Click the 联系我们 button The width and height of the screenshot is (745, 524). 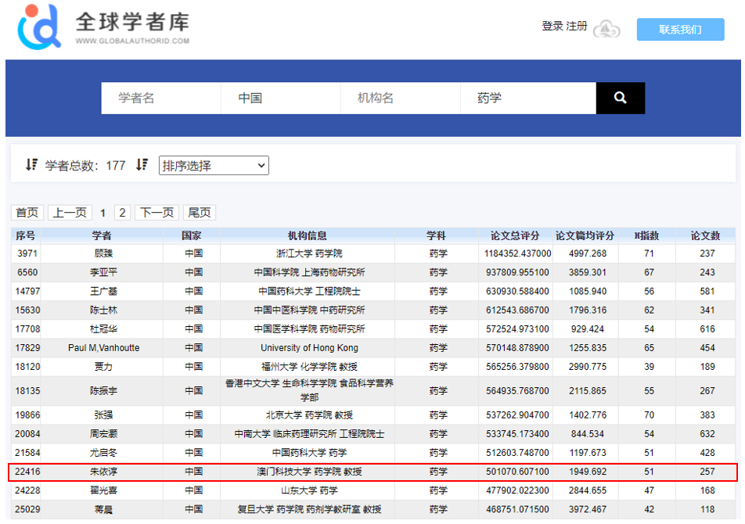pyautogui.click(x=680, y=30)
